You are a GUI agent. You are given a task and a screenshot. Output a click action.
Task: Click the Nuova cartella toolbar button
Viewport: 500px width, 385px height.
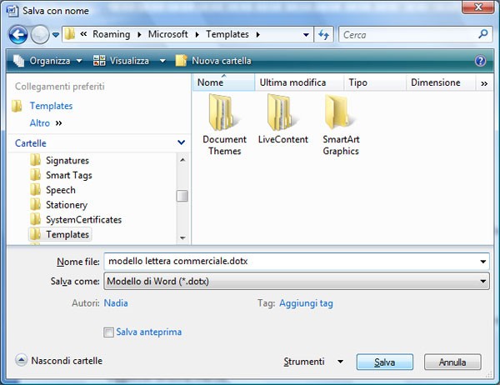213,61
